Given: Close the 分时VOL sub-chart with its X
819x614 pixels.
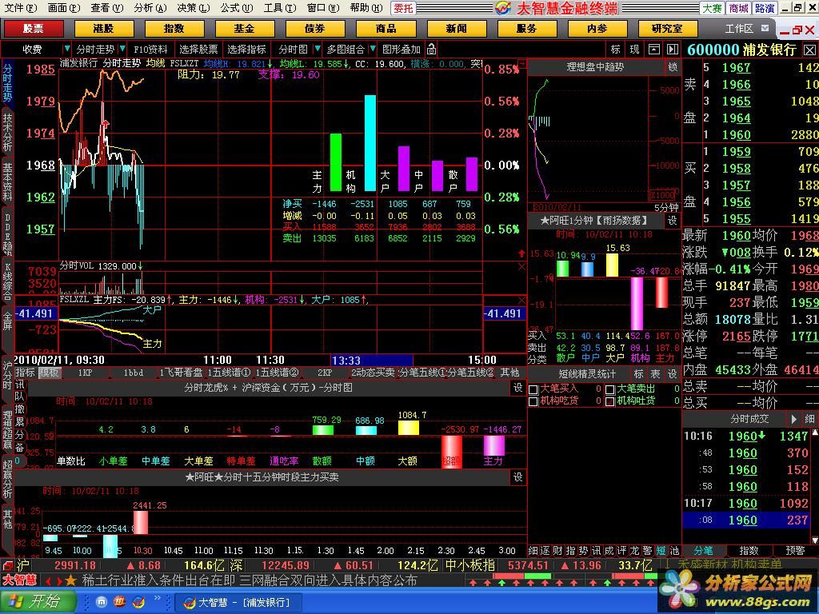Looking at the screenshot, I should [521, 266].
